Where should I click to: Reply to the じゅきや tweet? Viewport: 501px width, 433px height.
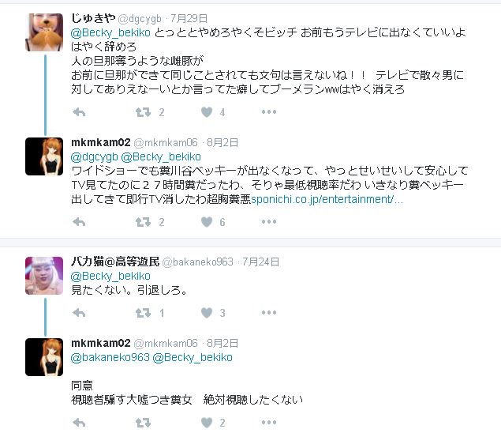[x=79, y=112]
